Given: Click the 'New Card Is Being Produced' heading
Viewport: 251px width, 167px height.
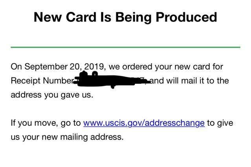Looking at the screenshot, I should pos(125,17).
